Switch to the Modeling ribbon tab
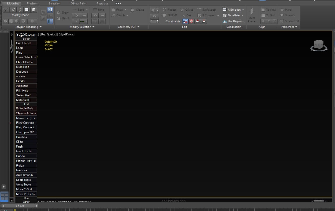 tap(13, 3)
